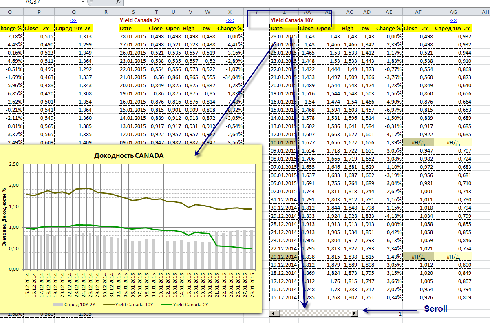Click the scrollbar right arrow button

pos(355,313)
